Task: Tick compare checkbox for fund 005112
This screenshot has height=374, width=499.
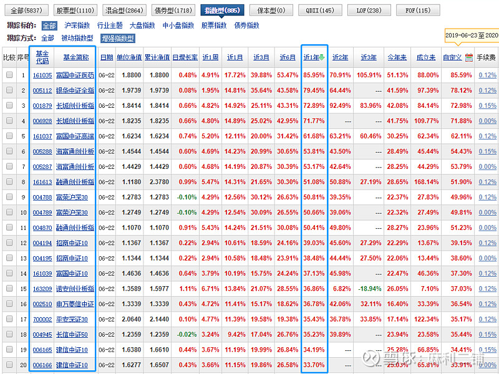Action: click(x=9, y=90)
